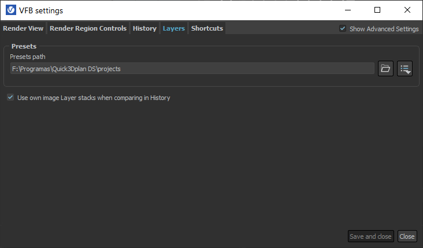423x248 pixels.
Task: Click the VFB settings window title
Action: point(41,10)
